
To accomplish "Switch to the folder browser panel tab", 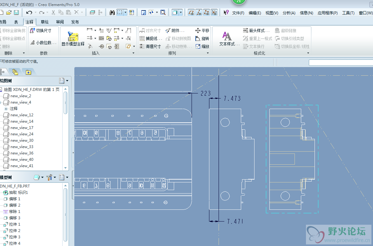I will coord(15,72).
